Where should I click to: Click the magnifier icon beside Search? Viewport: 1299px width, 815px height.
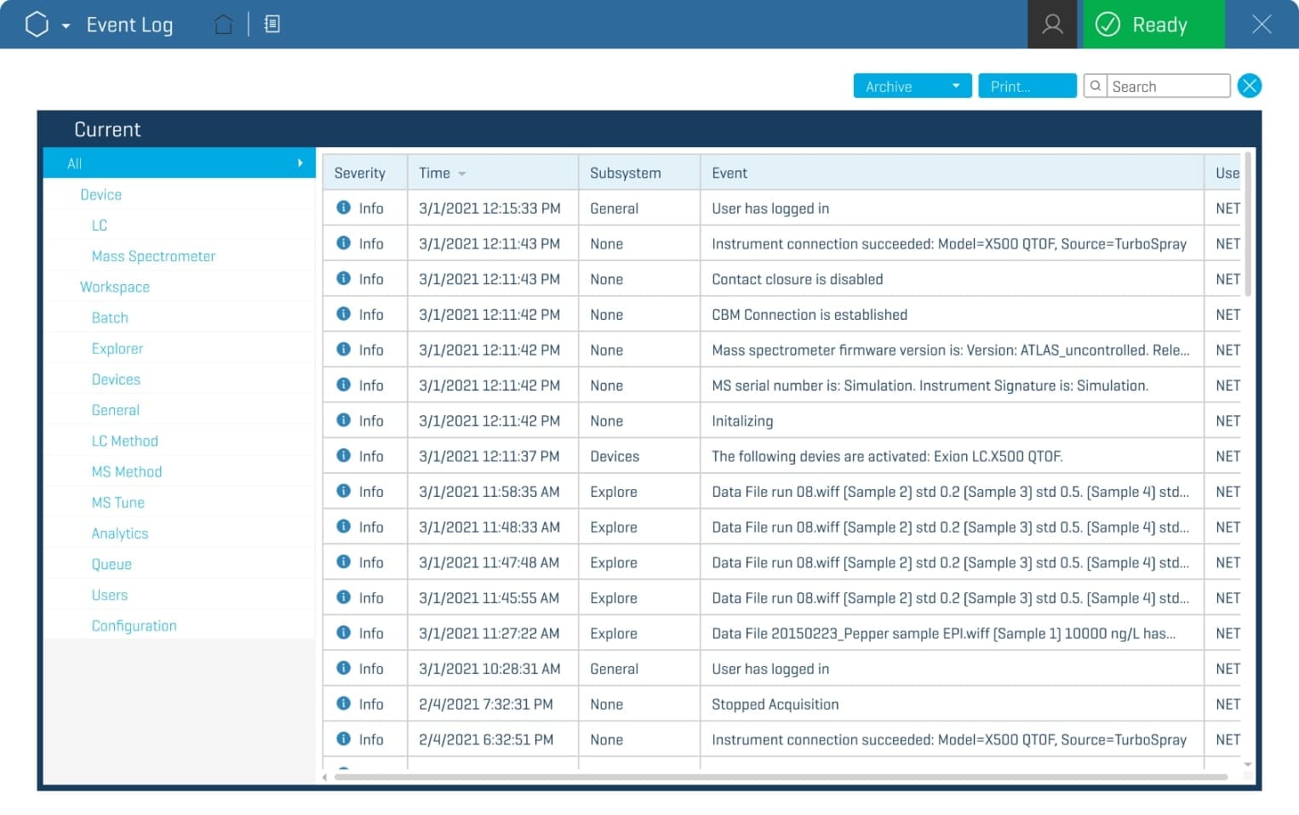[1096, 86]
